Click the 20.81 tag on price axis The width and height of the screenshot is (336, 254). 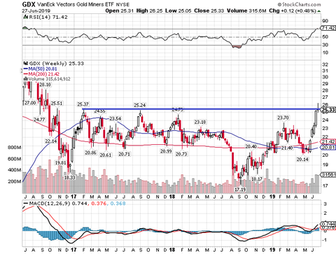pyautogui.click(x=328, y=148)
